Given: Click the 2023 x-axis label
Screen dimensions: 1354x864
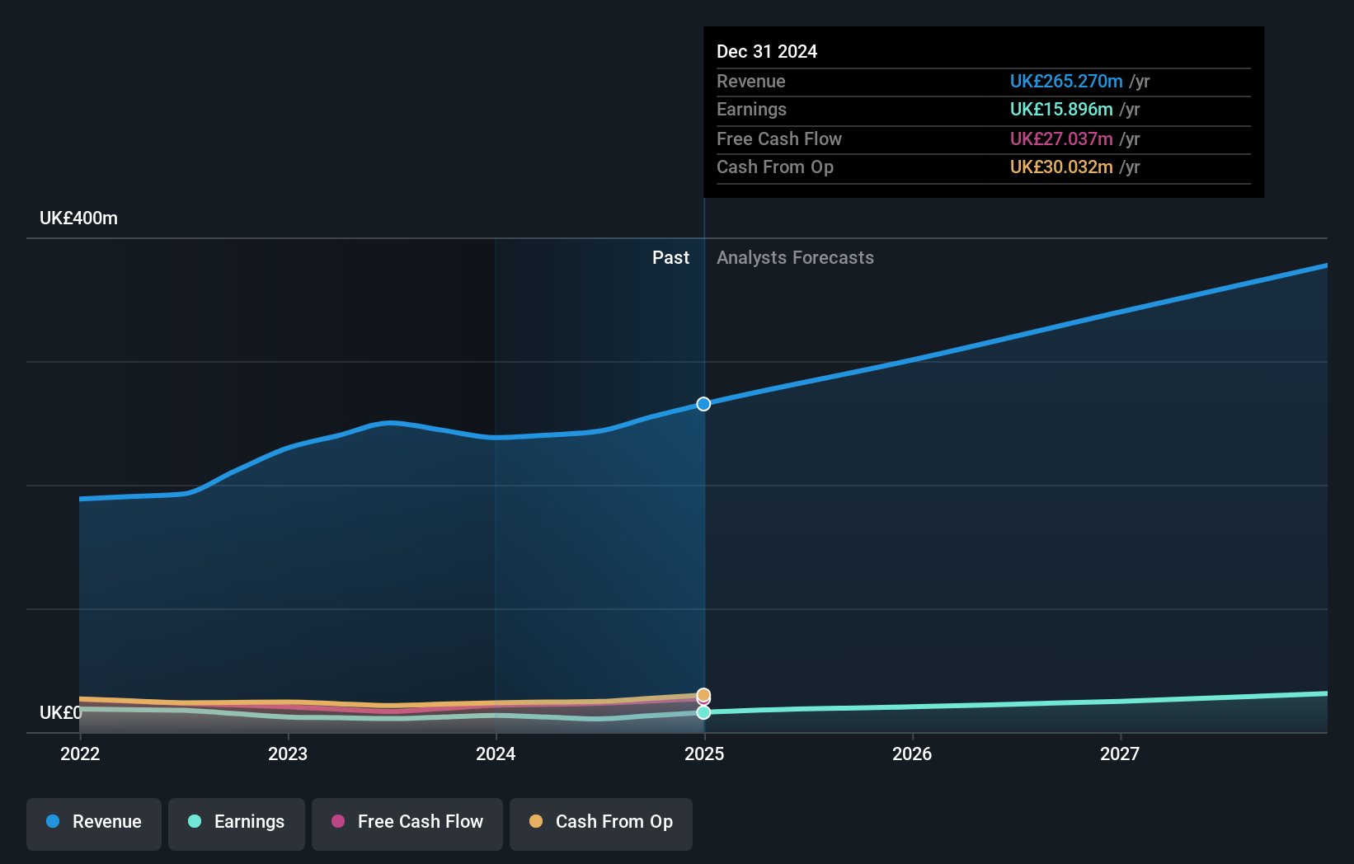Looking at the screenshot, I should point(288,754).
